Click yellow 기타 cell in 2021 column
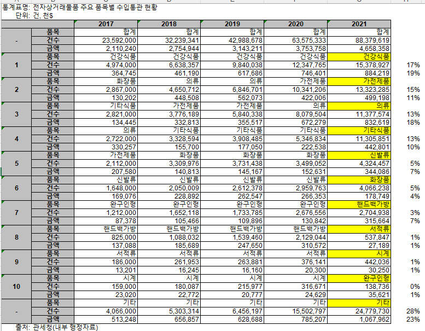Screen dimensions: 425x331 point(359,303)
